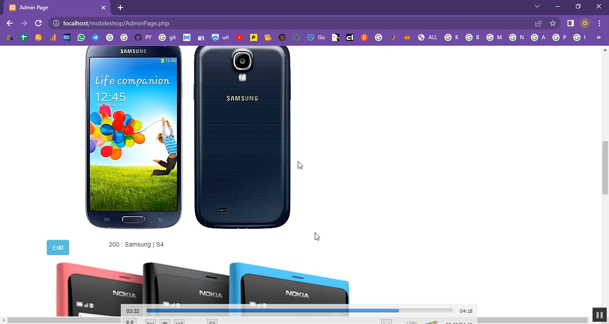Open the Telegram bookmark
The height and width of the screenshot is (324, 609).
coord(95,37)
